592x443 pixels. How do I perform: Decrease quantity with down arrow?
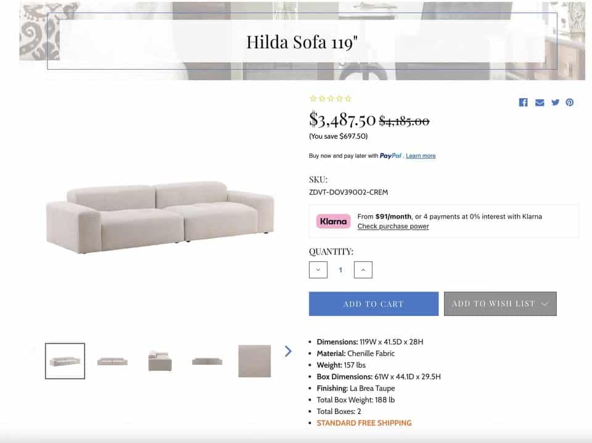click(318, 270)
